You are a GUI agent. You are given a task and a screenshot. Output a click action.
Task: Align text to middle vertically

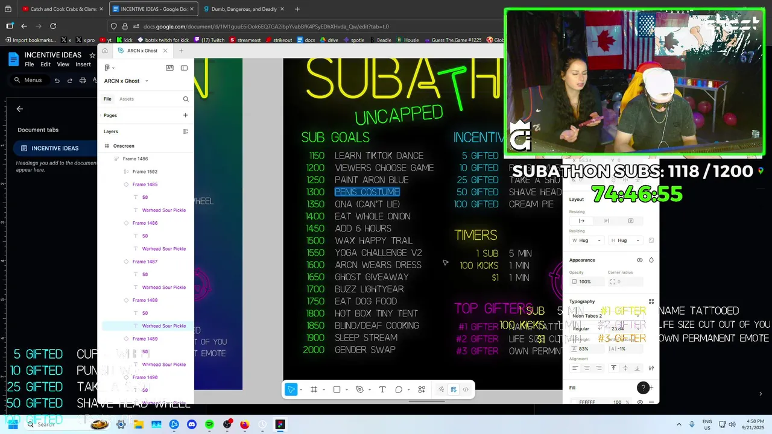625,368
